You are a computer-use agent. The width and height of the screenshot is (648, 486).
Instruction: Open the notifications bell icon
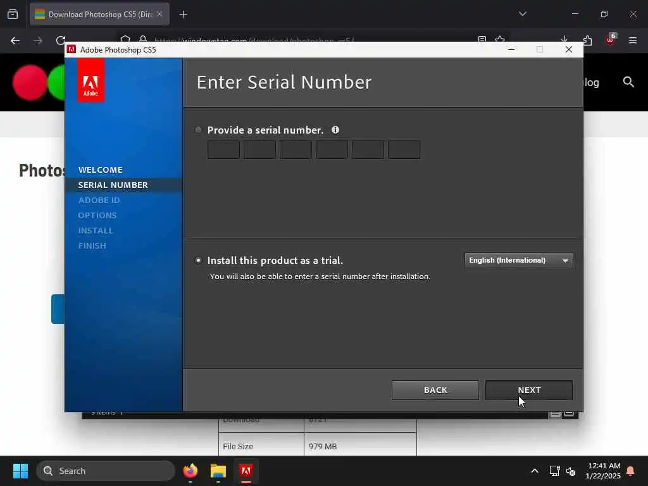(630, 471)
